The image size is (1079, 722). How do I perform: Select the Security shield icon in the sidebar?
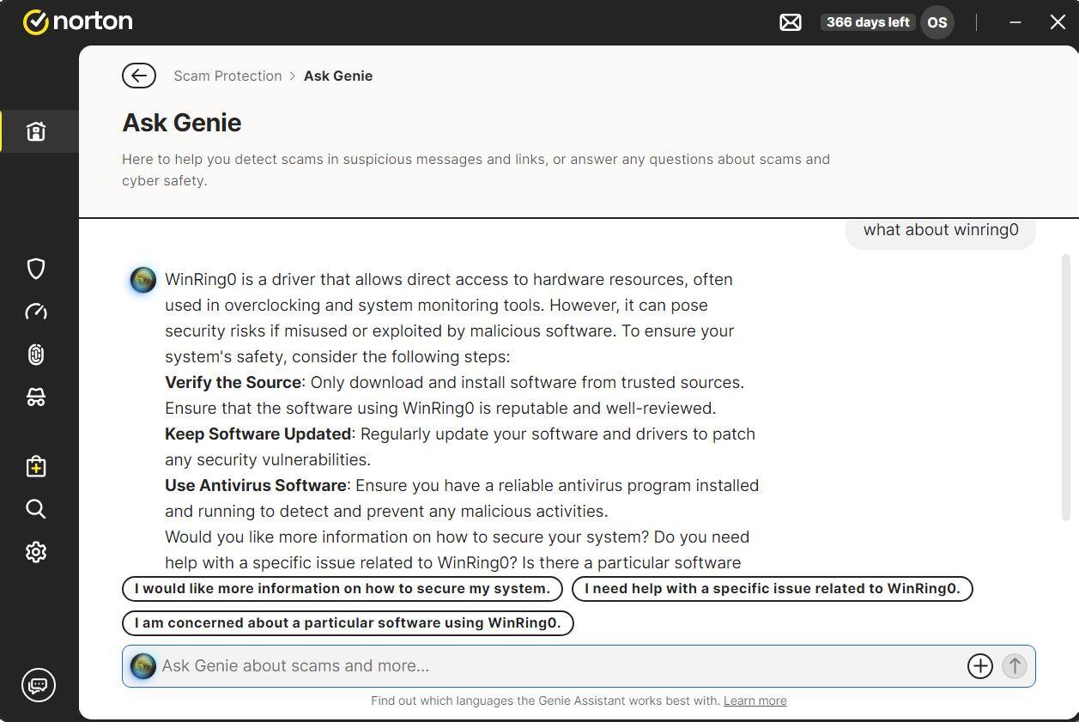tap(36, 269)
